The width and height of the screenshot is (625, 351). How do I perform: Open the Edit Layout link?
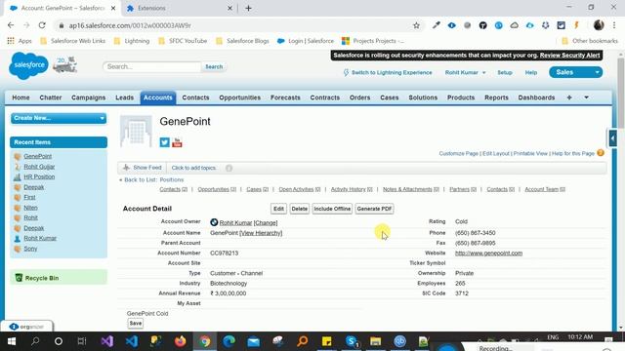[496, 153]
